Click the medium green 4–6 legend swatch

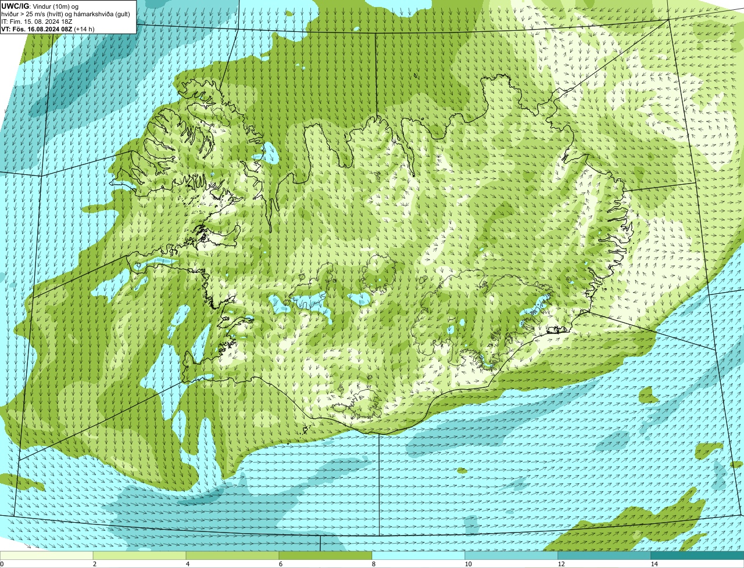coord(233,556)
